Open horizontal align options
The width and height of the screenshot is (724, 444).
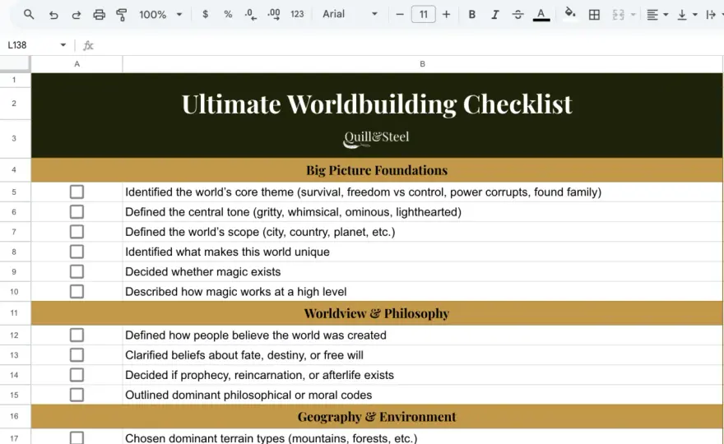652,15
